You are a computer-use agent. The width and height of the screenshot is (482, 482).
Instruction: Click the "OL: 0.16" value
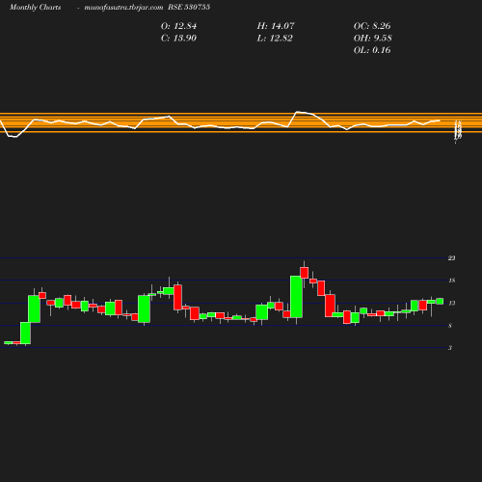pos(372,50)
